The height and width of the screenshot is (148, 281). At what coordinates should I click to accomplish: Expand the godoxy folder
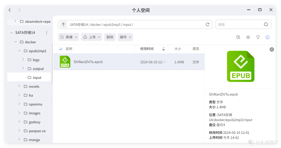pyautogui.click(x=19, y=122)
